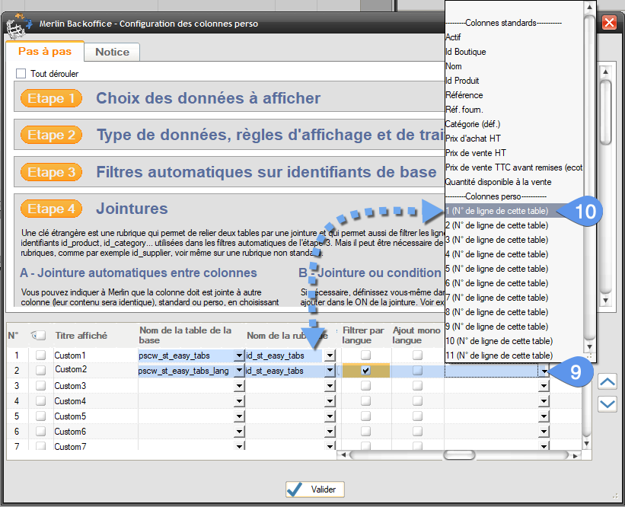Image resolution: width=625 pixels, height=507 pixels.
Task: Open the pscw_st_easy_tabs table dropdown for Custom1
Action: coord(238,355)
